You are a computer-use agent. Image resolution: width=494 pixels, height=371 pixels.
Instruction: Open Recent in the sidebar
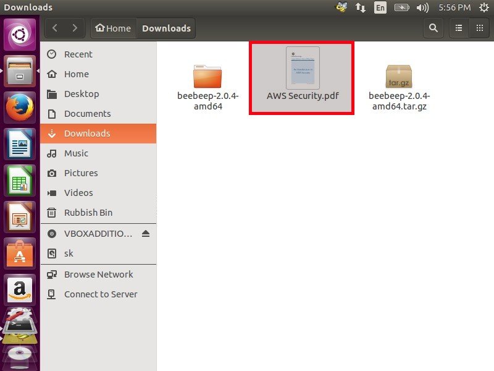98,54
